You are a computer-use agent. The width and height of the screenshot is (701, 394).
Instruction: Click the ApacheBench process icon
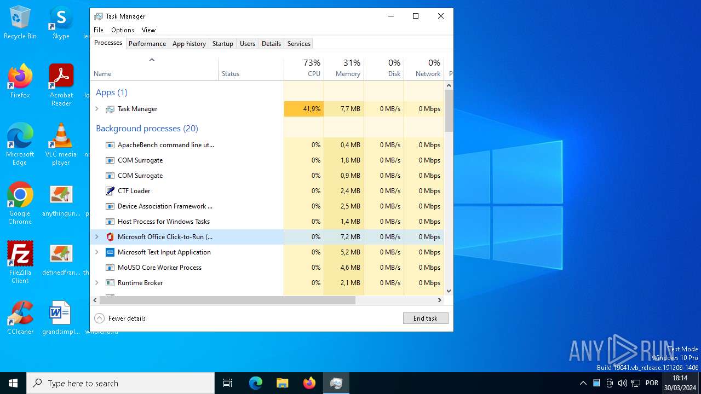[110, 145]
